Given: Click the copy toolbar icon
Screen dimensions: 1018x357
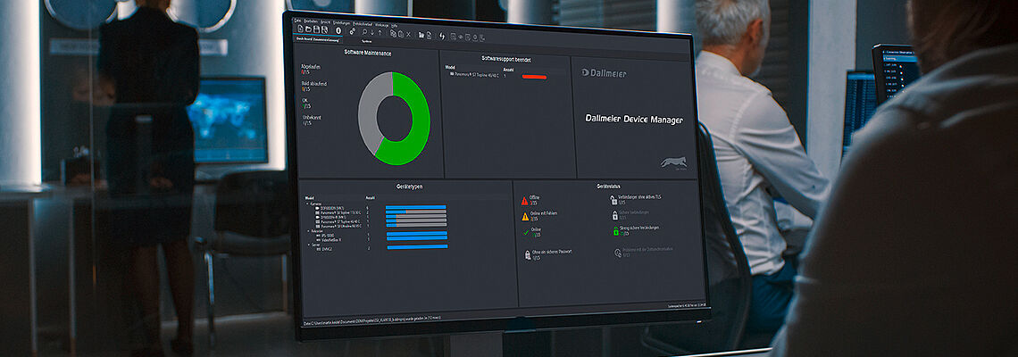Looking at the screenshot, I should [x=394, y=34].
